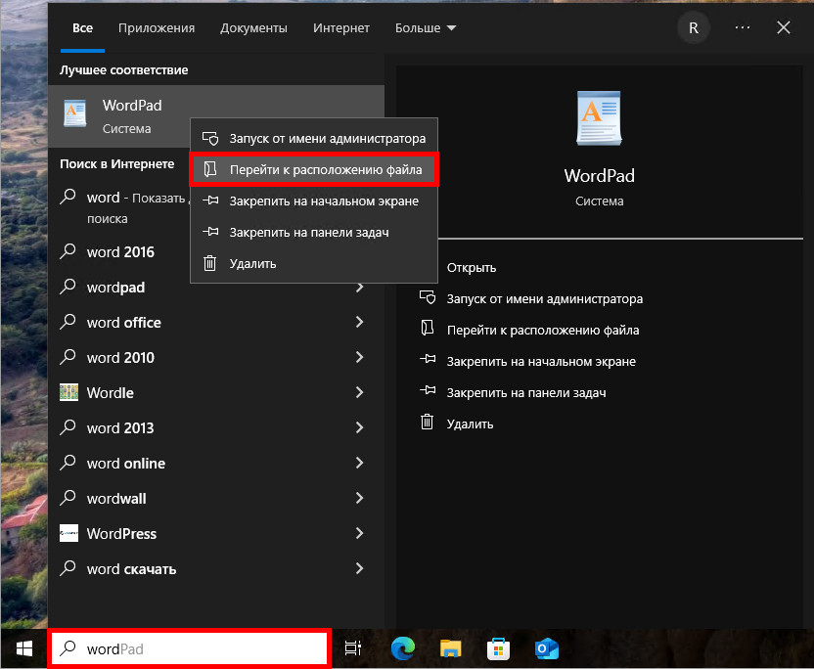This screenshot has height=669, width=814.
Task: Expand the word online suggestion chevron
Action: [x=360, y=463]
